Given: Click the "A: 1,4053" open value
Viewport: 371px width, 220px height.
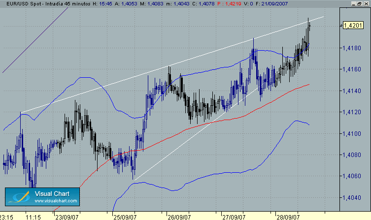Looking at the screenshot, I should pos(126,4).
